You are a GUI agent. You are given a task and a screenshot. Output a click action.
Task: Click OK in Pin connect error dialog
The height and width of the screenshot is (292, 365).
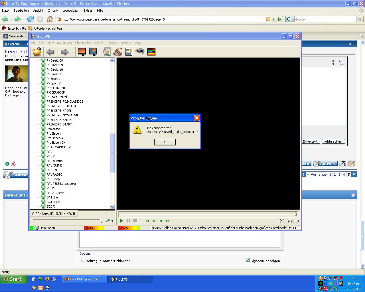tap(165, 142)
